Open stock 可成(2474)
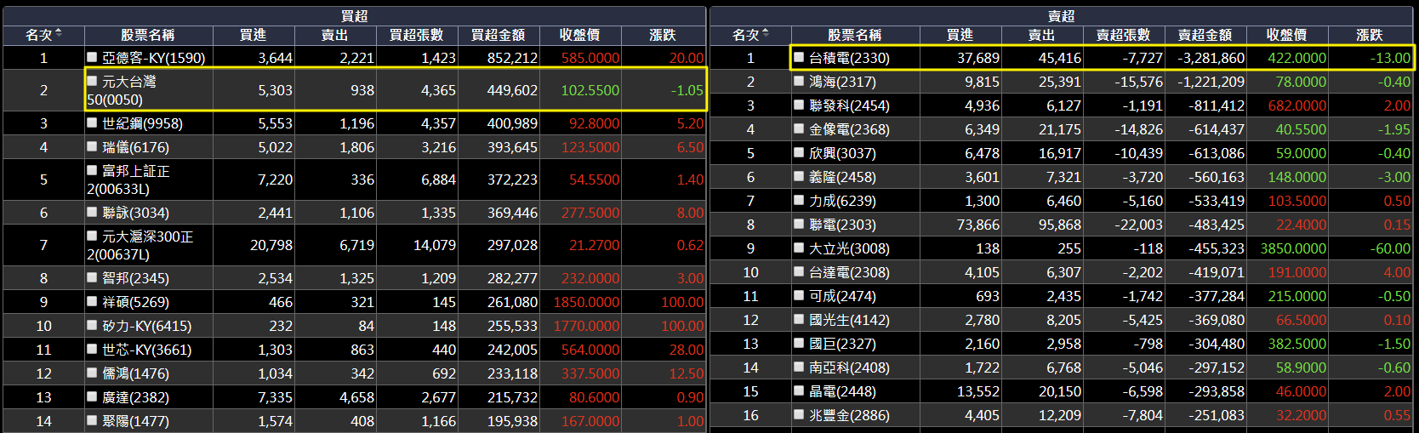The width and height of the screenshot is (1419, 433). point(843,296)
